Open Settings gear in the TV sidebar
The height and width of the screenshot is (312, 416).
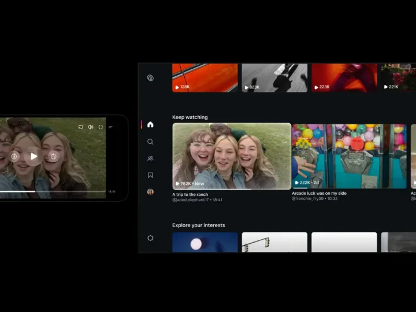(x=150, y=238)
